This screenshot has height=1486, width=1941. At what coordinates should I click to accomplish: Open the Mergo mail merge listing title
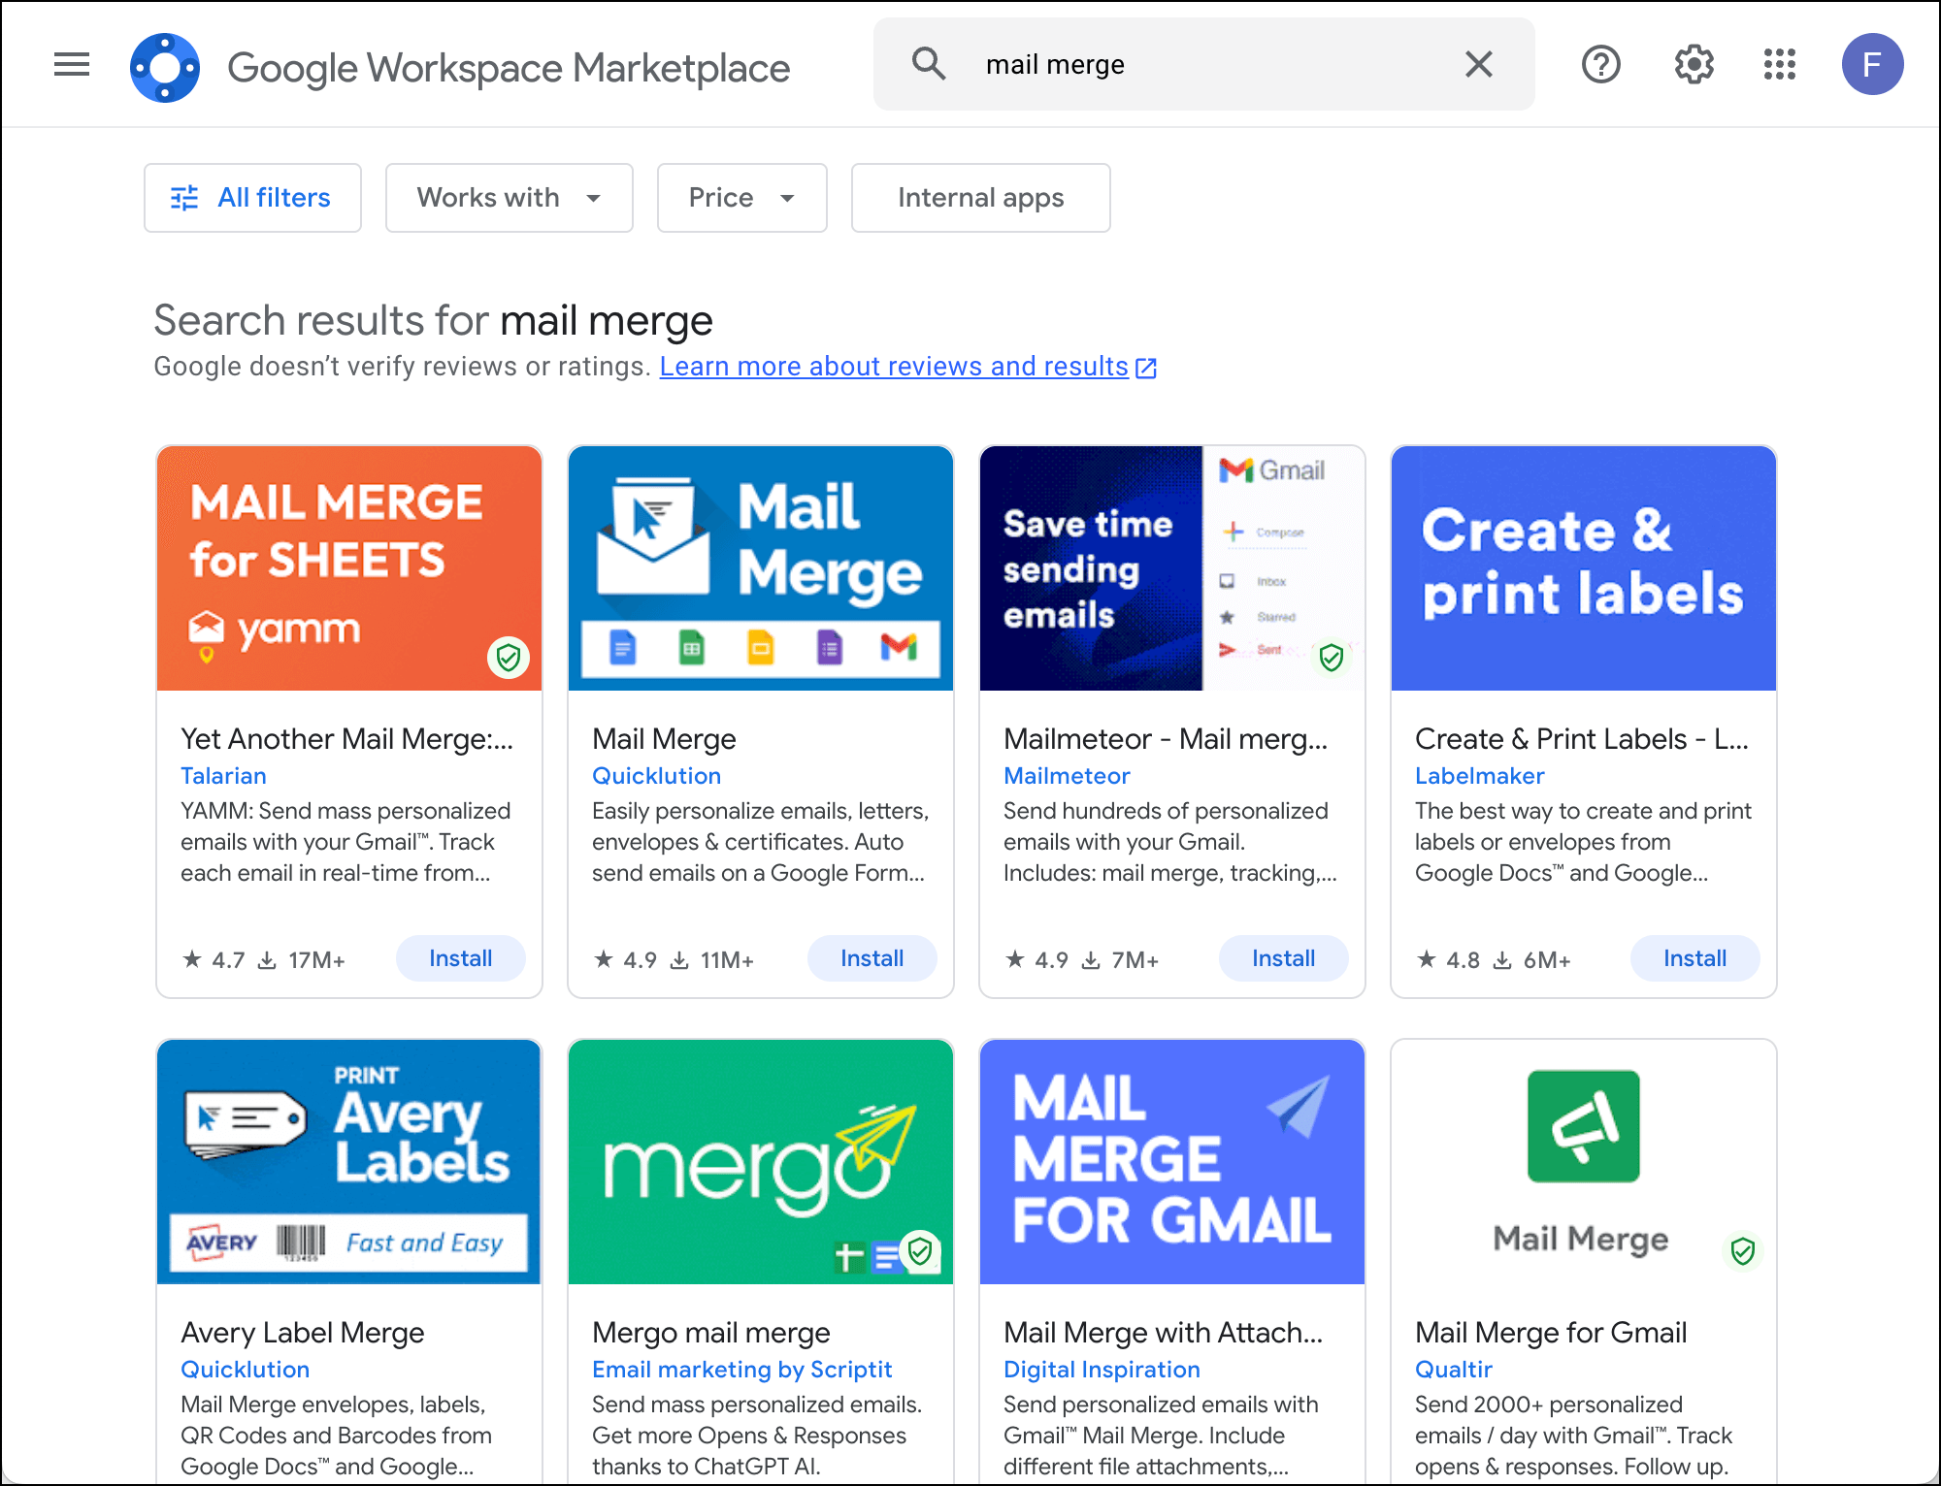[x=711, y=1333]
